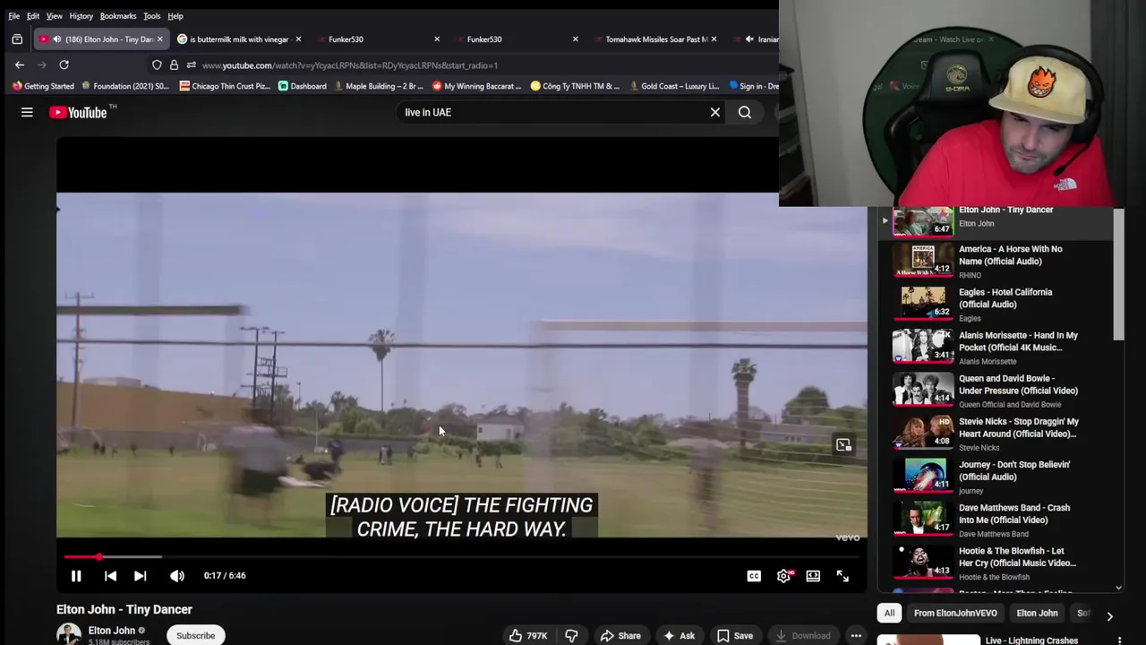1146x645 pixels.
Task: Open the player settings gear
Action: coord(784,576)
